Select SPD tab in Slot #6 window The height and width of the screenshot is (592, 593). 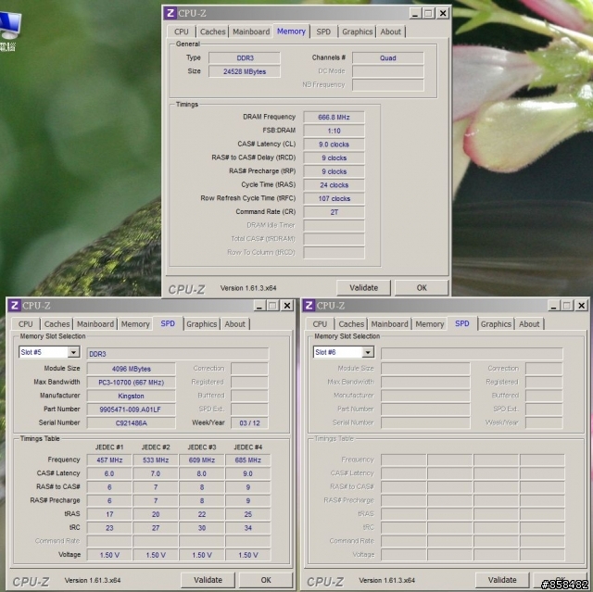(x=462, y=323)
